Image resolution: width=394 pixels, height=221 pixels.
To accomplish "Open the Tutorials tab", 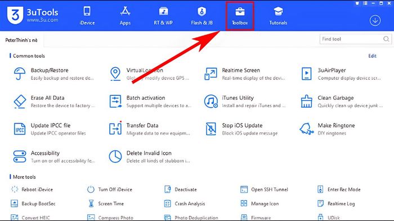I will click(278, 16).
